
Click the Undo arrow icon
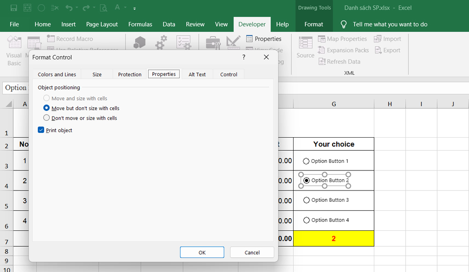coord(69,8)
